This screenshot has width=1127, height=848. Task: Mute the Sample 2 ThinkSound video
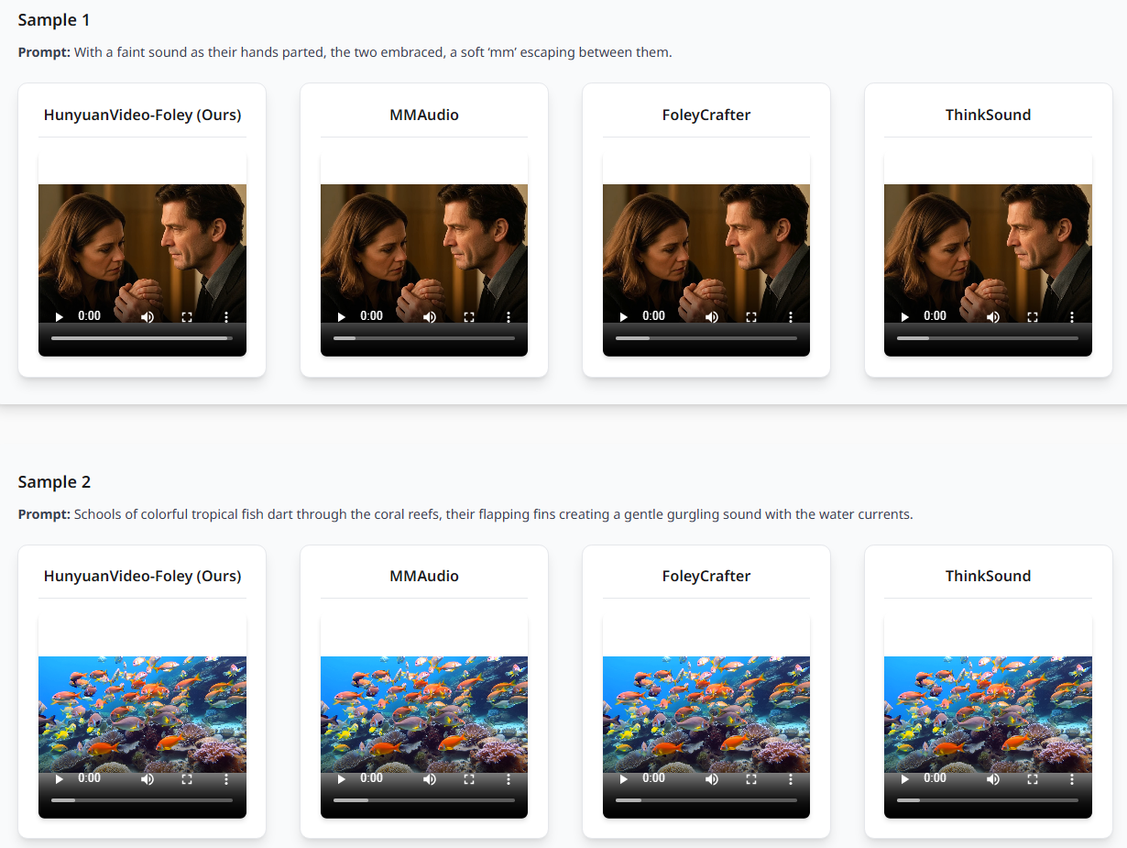992,778
